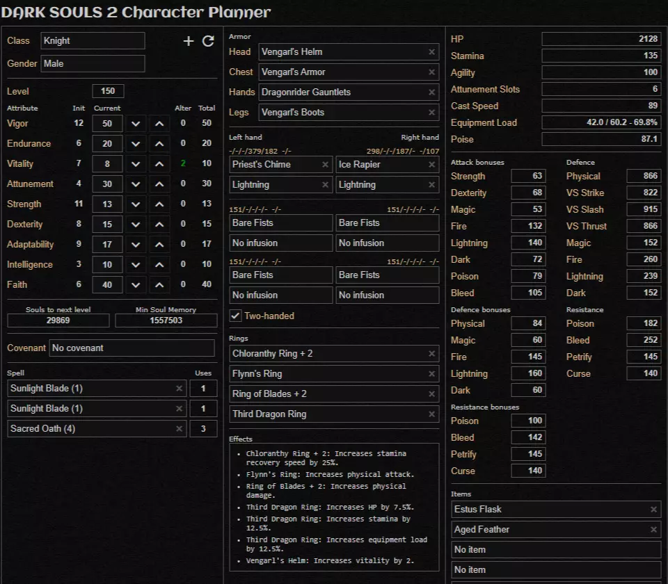Remove Ring of Blades + 2
668x584 pixels.
tap(431, 394)
